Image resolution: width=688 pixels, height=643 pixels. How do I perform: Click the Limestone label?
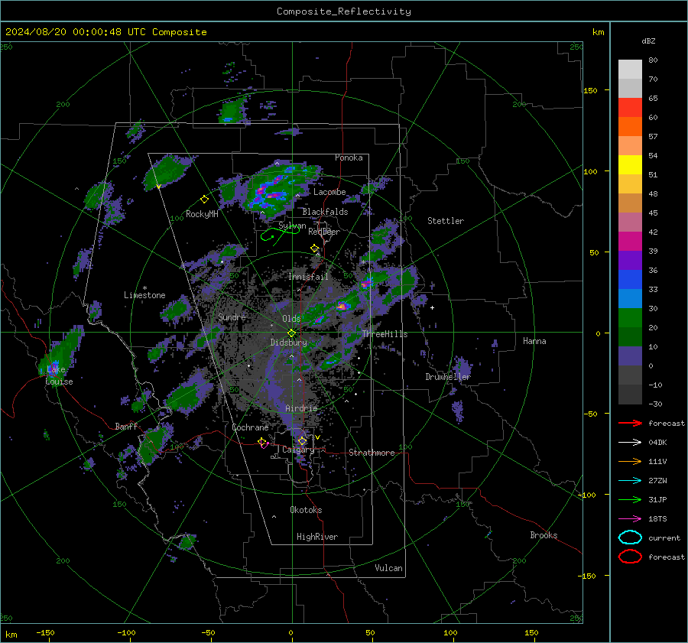coord(144,295)
